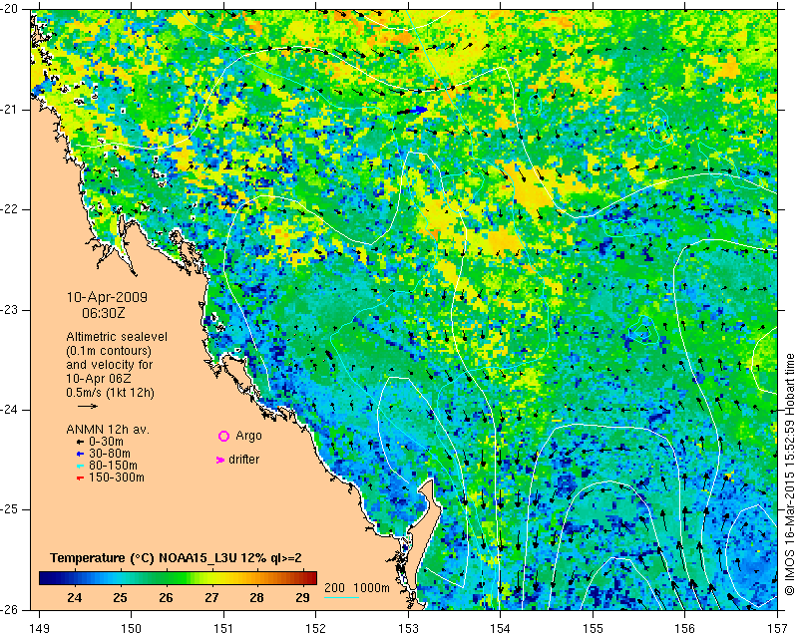Screen dimensions: 798x638
Task: Click the '80-150m' depth label
Action: (x=113, y=466)
